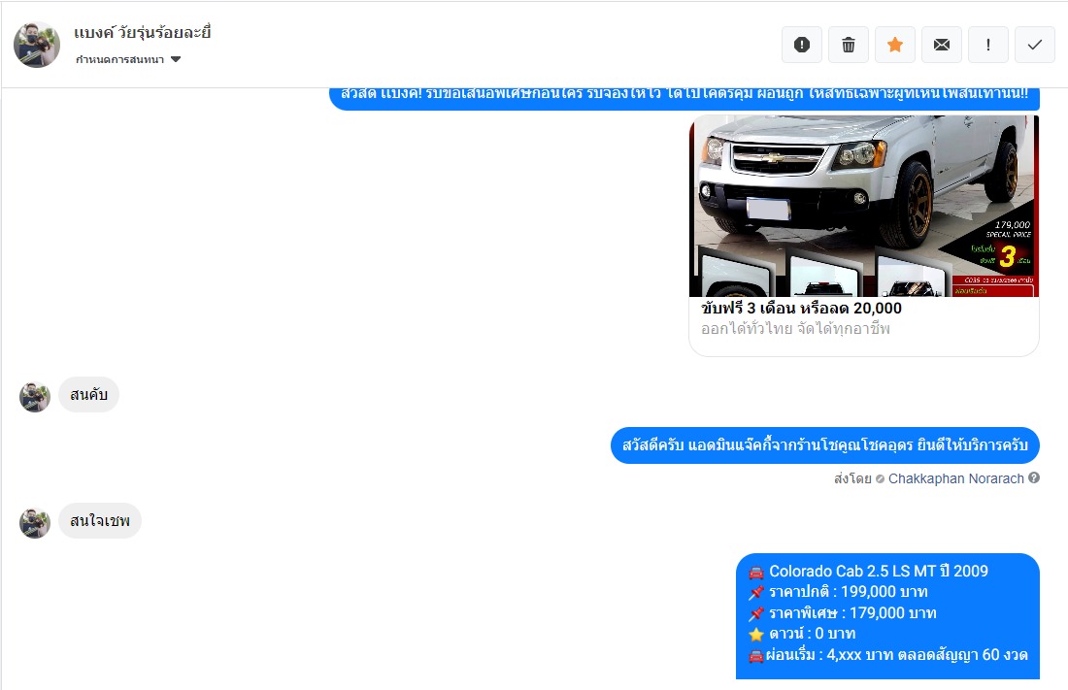Delete conversation with the trash icon
Image resolution: width=1068 pixels, height=690 pixels.
pos(848,45)
